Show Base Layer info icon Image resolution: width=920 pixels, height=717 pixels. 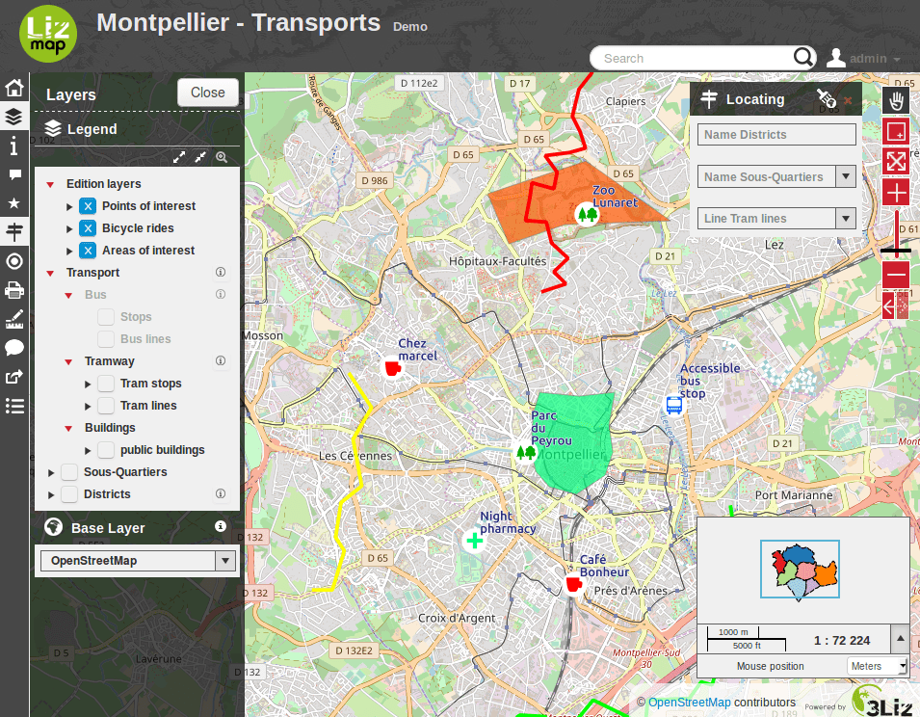[x=221, y=526]
